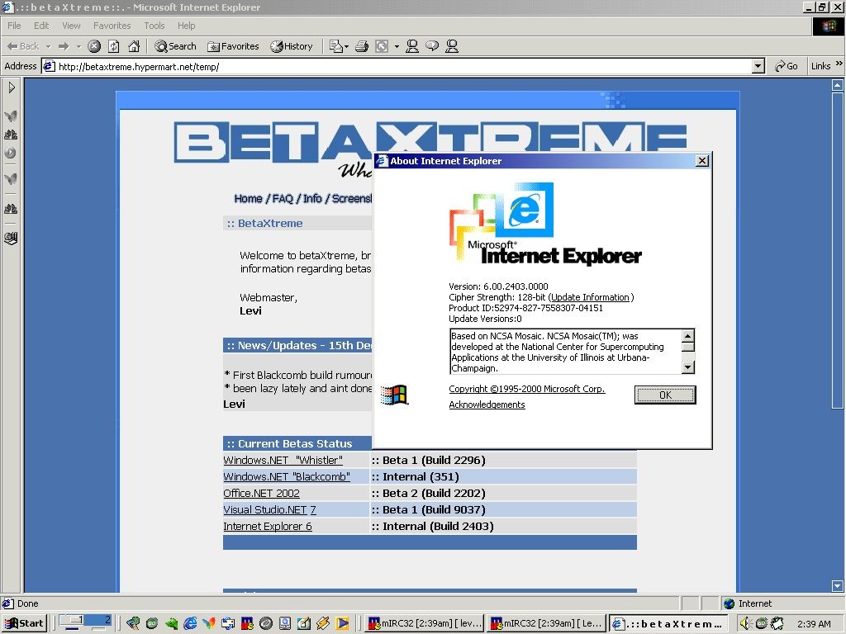
Task: Launch Internet Explorer from quick launch bar
Action: point(190,623)
